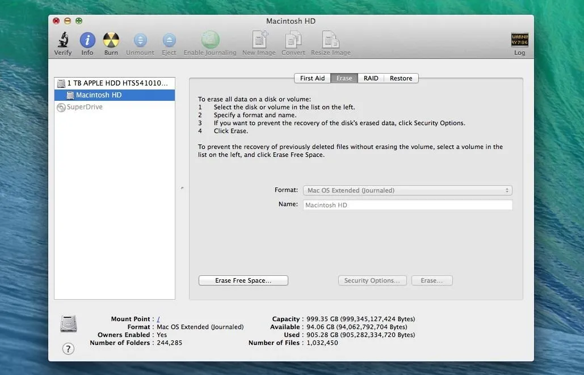Click the Mac OS Extended (Journaled) format info value
Viewport: 584px width, 375px height.
pyautogui.click(x=200, y=327)
